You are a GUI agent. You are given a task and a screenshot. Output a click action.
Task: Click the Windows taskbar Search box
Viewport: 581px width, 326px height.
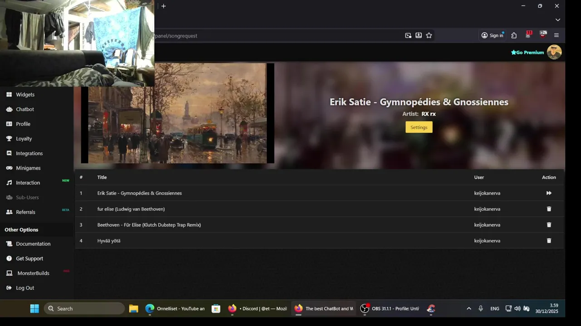tap(84, 308)
